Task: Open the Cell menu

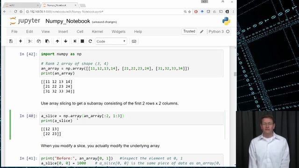Action: [80, 32]
